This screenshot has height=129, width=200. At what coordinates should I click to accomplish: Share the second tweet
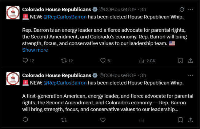click(190, 119)
